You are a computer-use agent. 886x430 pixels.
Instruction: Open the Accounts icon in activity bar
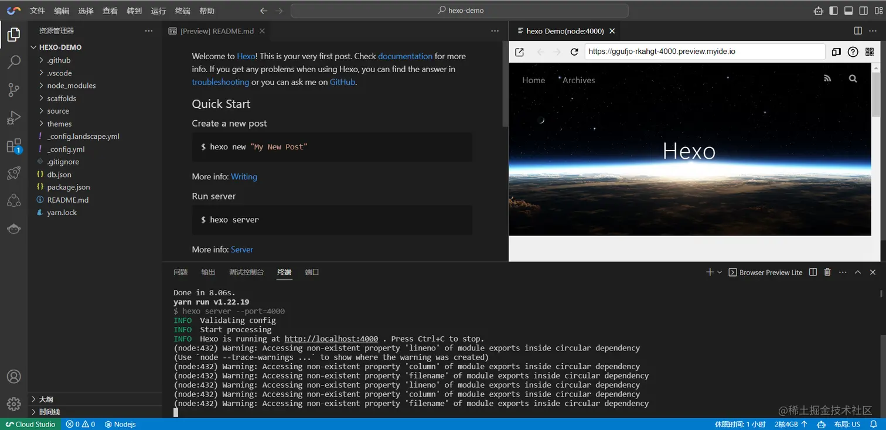click(x=13, y=377)
